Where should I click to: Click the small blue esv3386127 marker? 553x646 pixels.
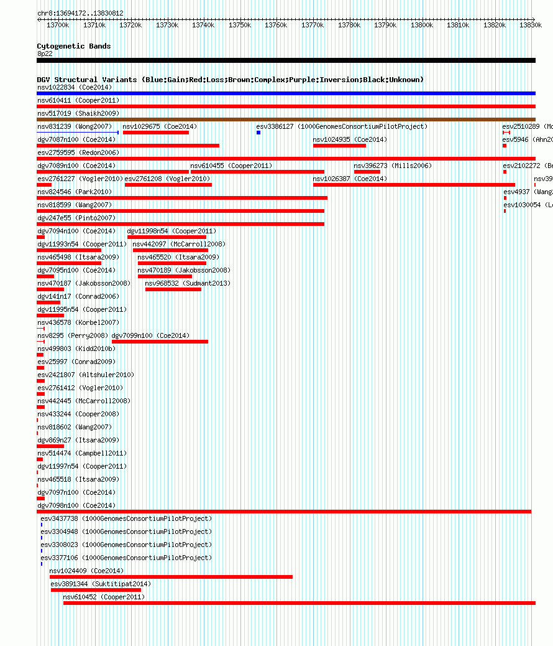click(258, 133)
